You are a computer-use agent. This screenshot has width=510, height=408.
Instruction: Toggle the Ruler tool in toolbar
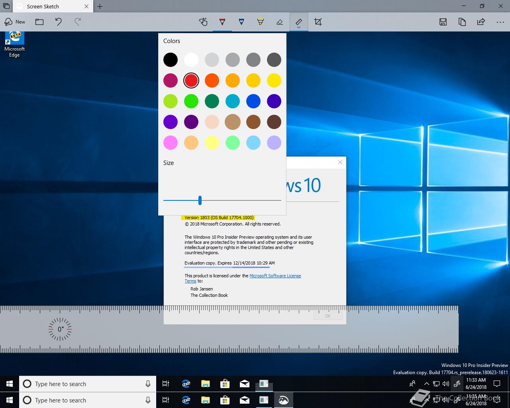299,21
